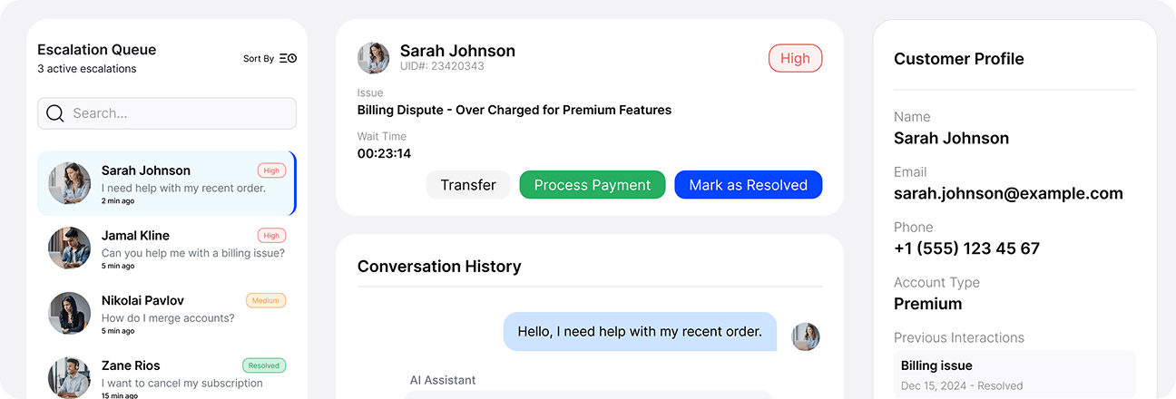Image resolution: width=1176 pixels, height=399 pixels.
Task: Click Mark as Resolved button
Action: (x=749, y=185)
